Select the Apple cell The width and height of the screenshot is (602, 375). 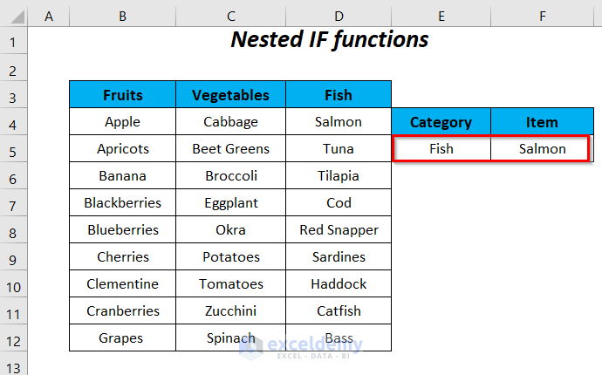pyautogui.click(x=122, y=122)
